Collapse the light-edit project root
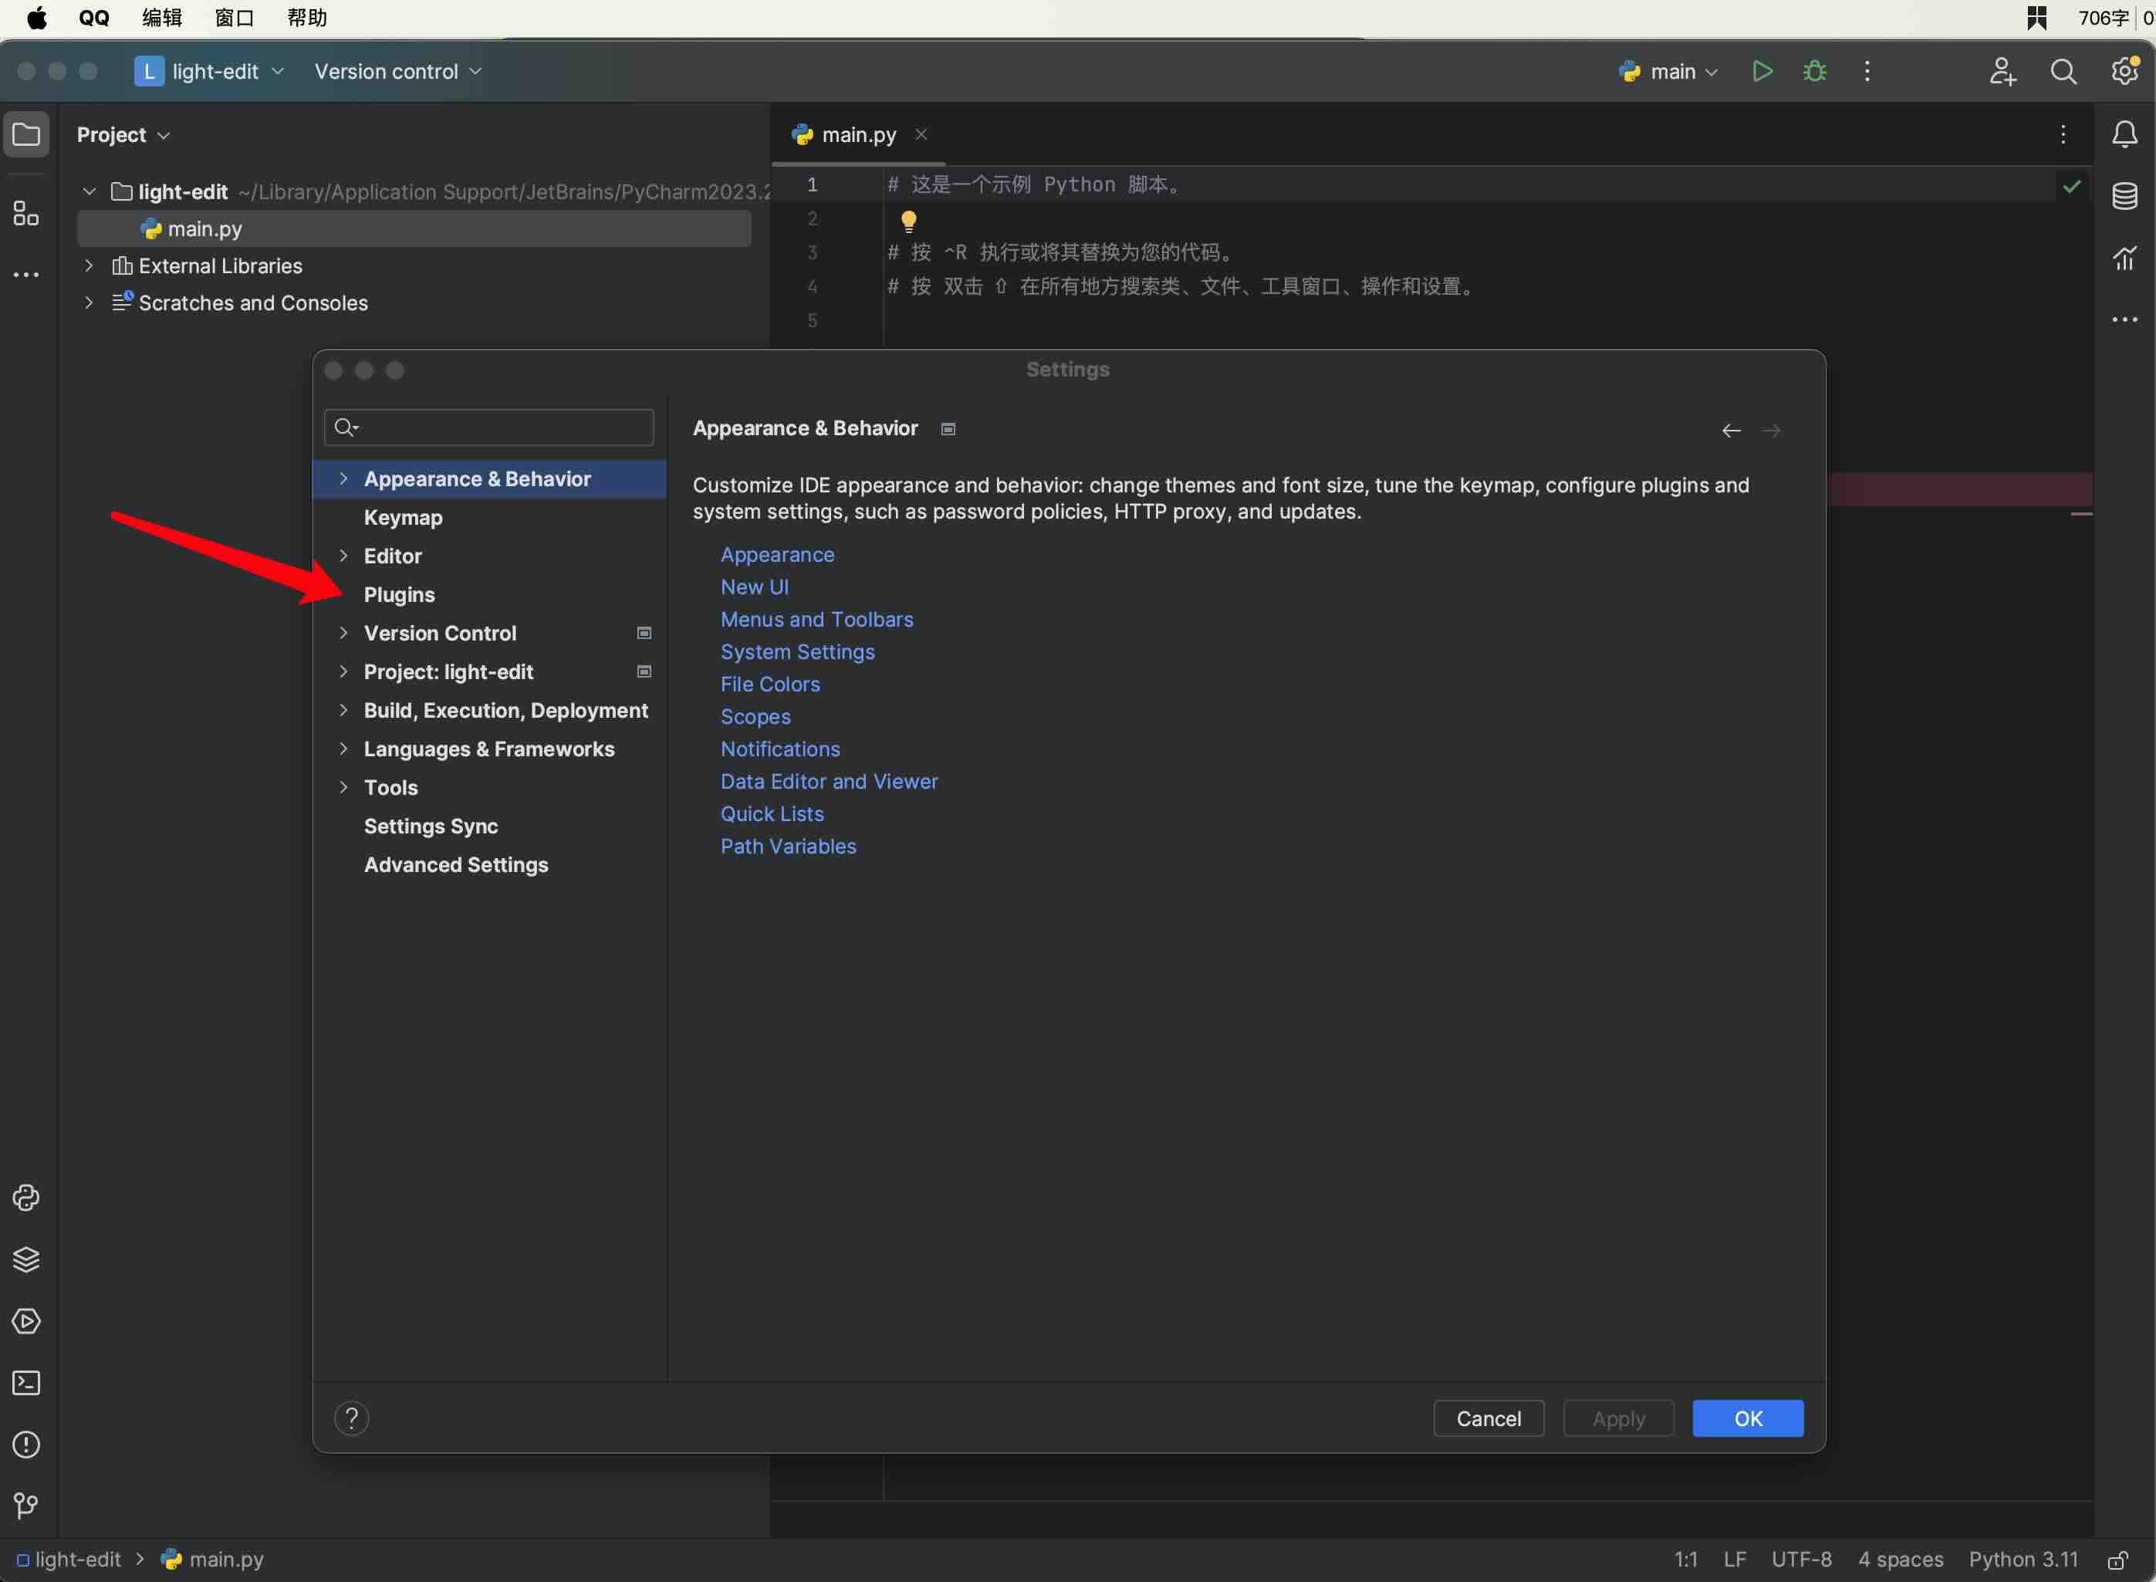 pos(88,191)
